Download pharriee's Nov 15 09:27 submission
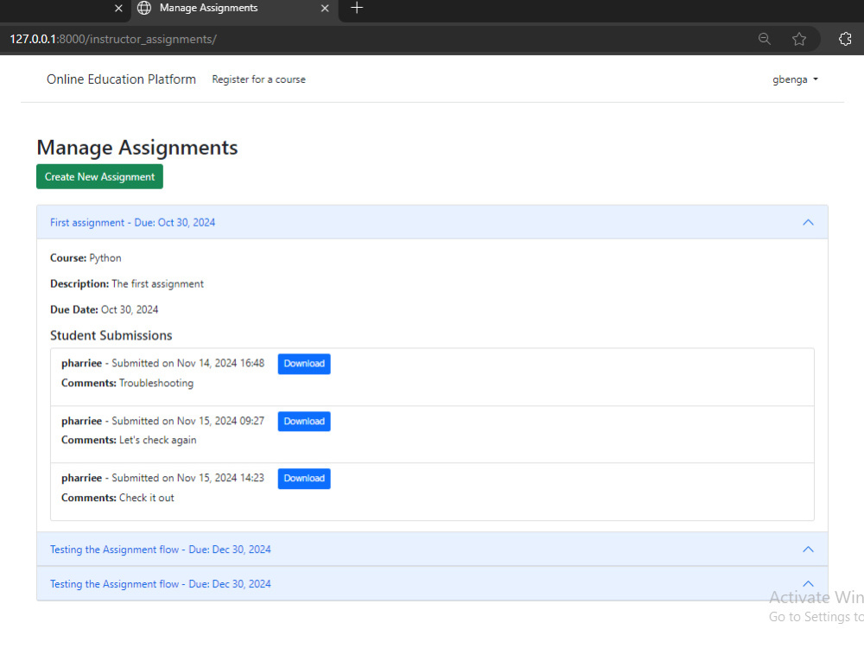This screenshot has height=648, width=864. [304, 421]
